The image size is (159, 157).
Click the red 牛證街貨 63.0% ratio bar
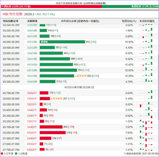point(51,7)
